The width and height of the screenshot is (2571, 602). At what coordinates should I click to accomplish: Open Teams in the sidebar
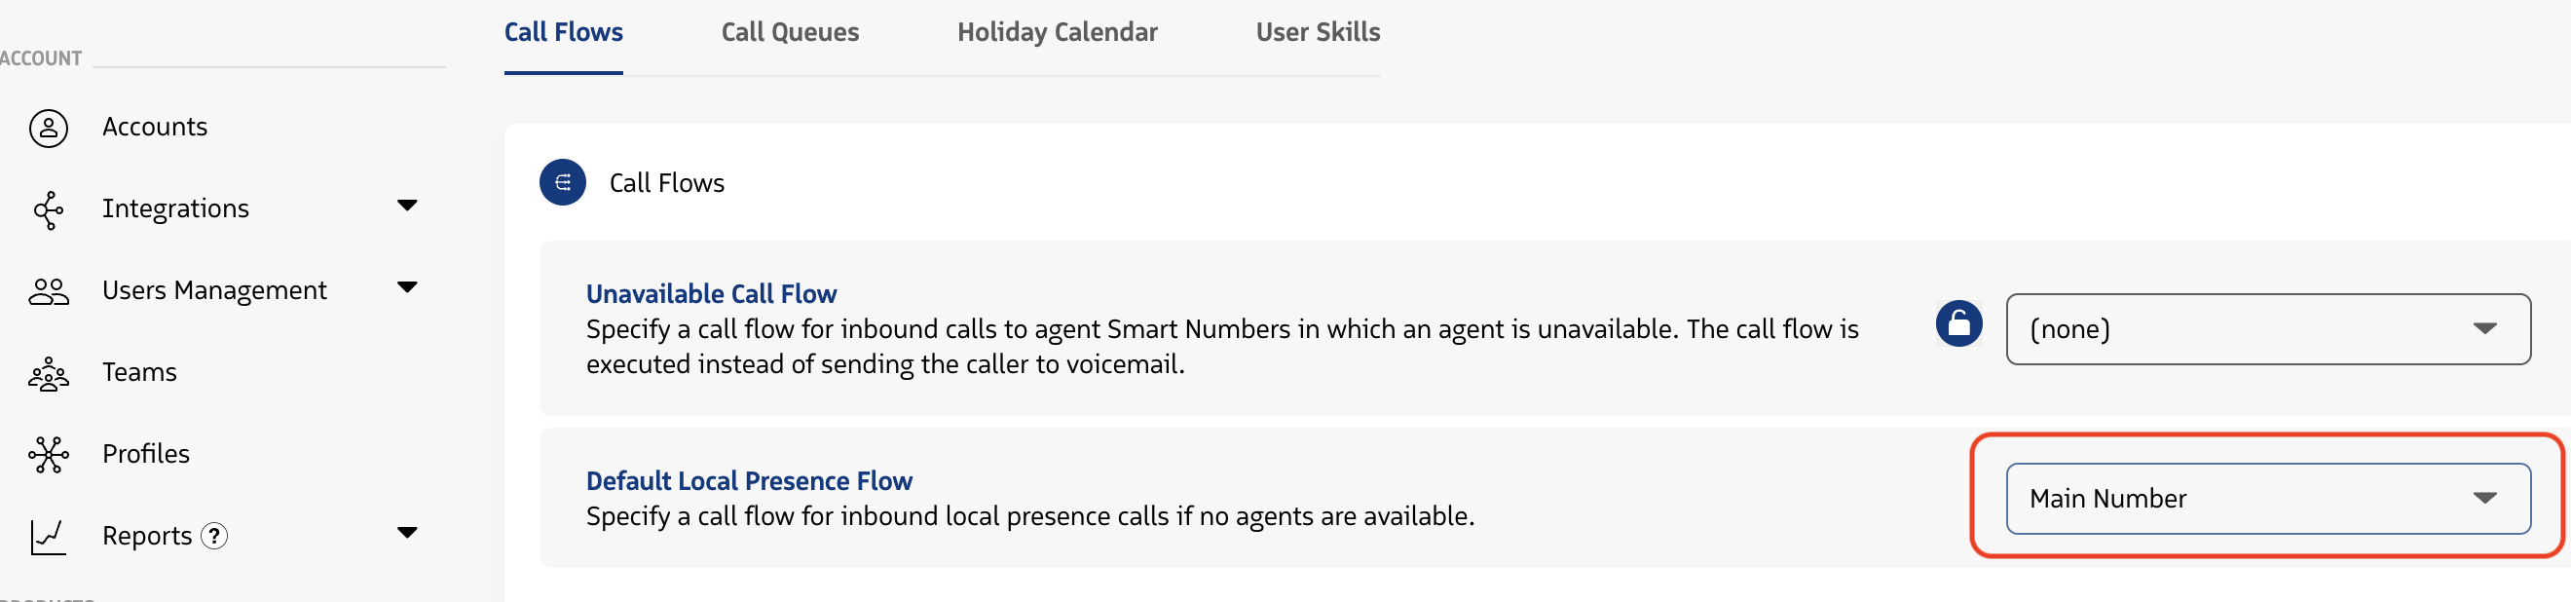coord(139,372)
